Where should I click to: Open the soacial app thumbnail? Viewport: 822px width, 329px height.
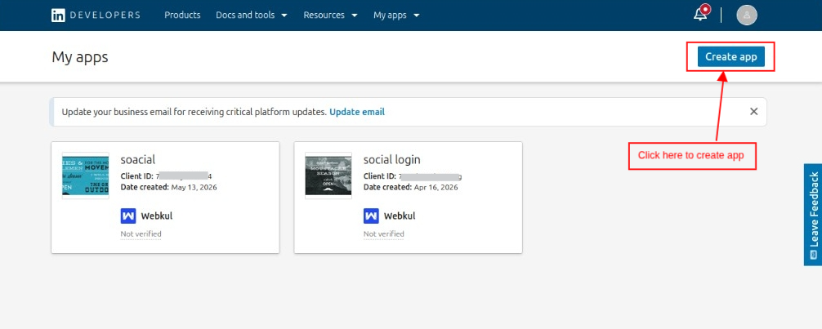(86, 176)
